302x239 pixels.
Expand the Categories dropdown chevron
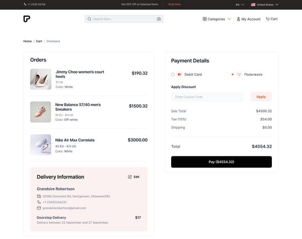pyautogui.click(x=229, y=19)
